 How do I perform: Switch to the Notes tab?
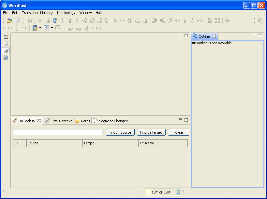click(82, 121)
